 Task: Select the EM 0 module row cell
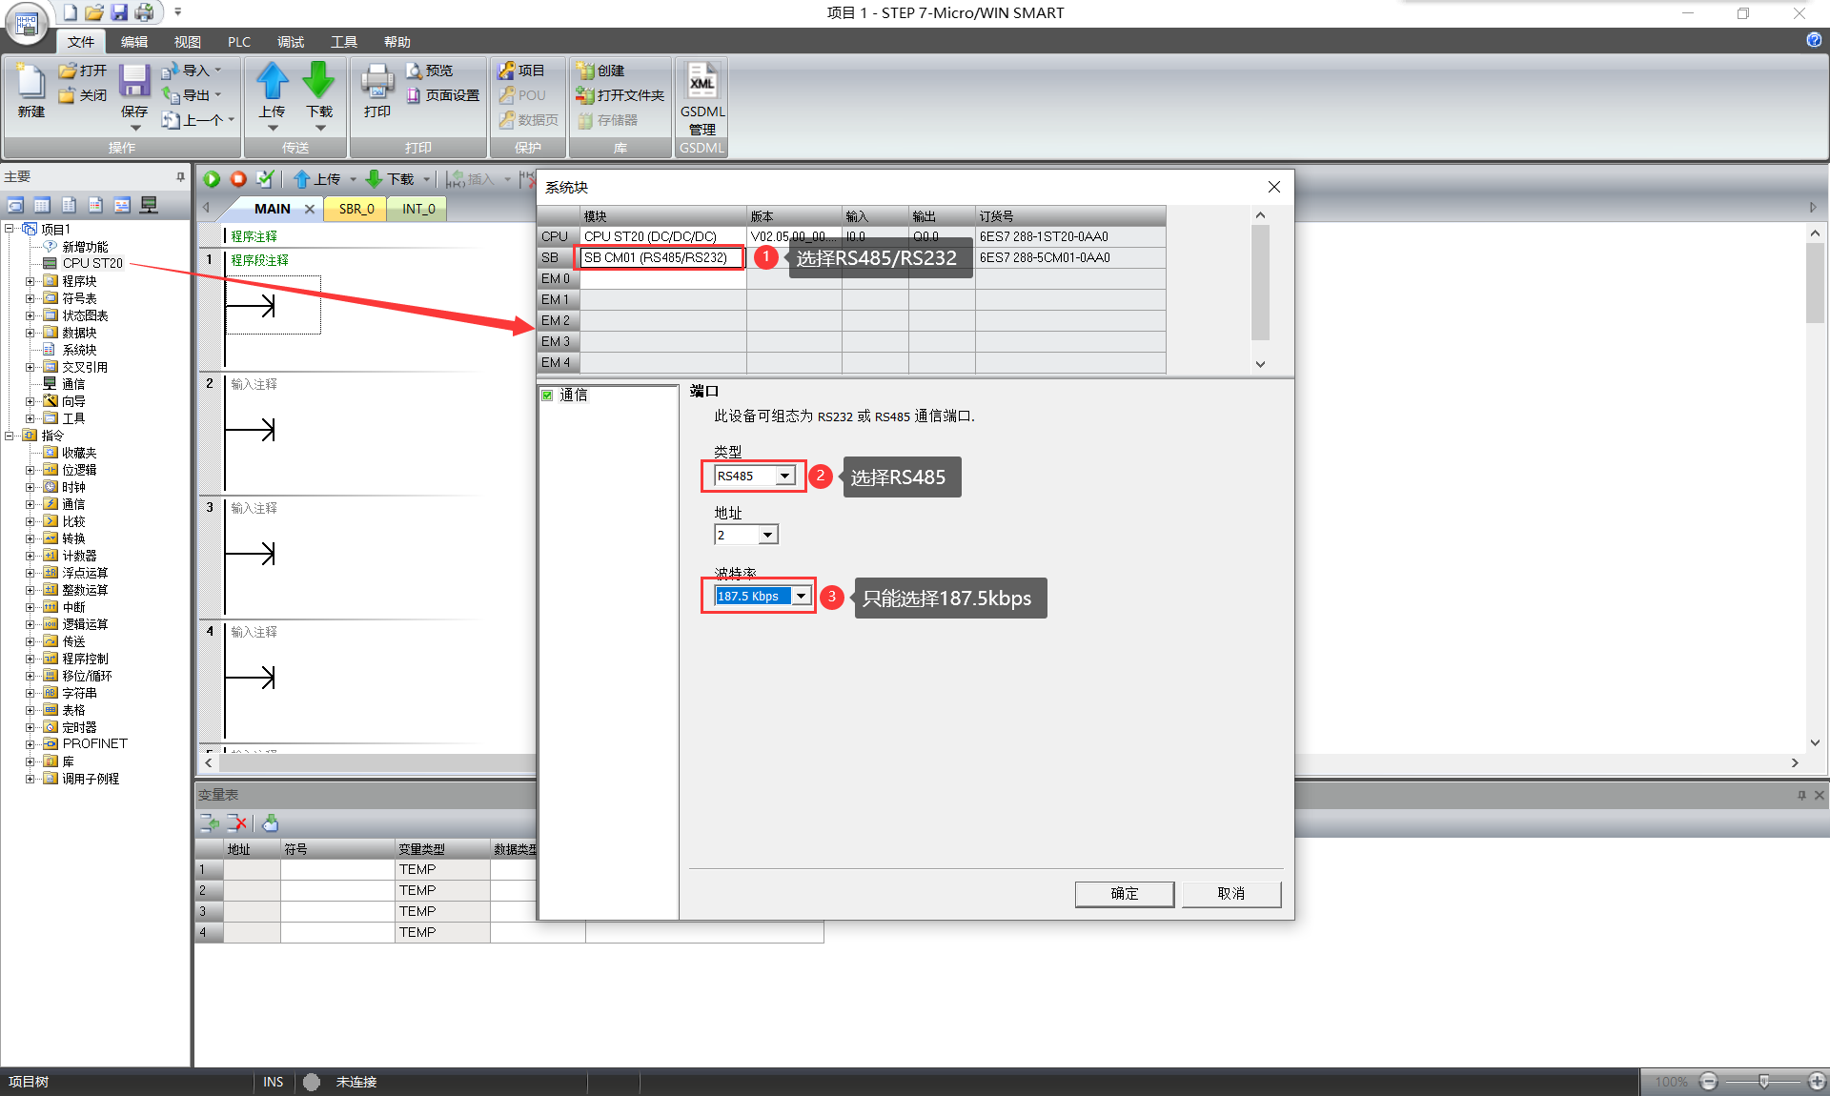662,278
